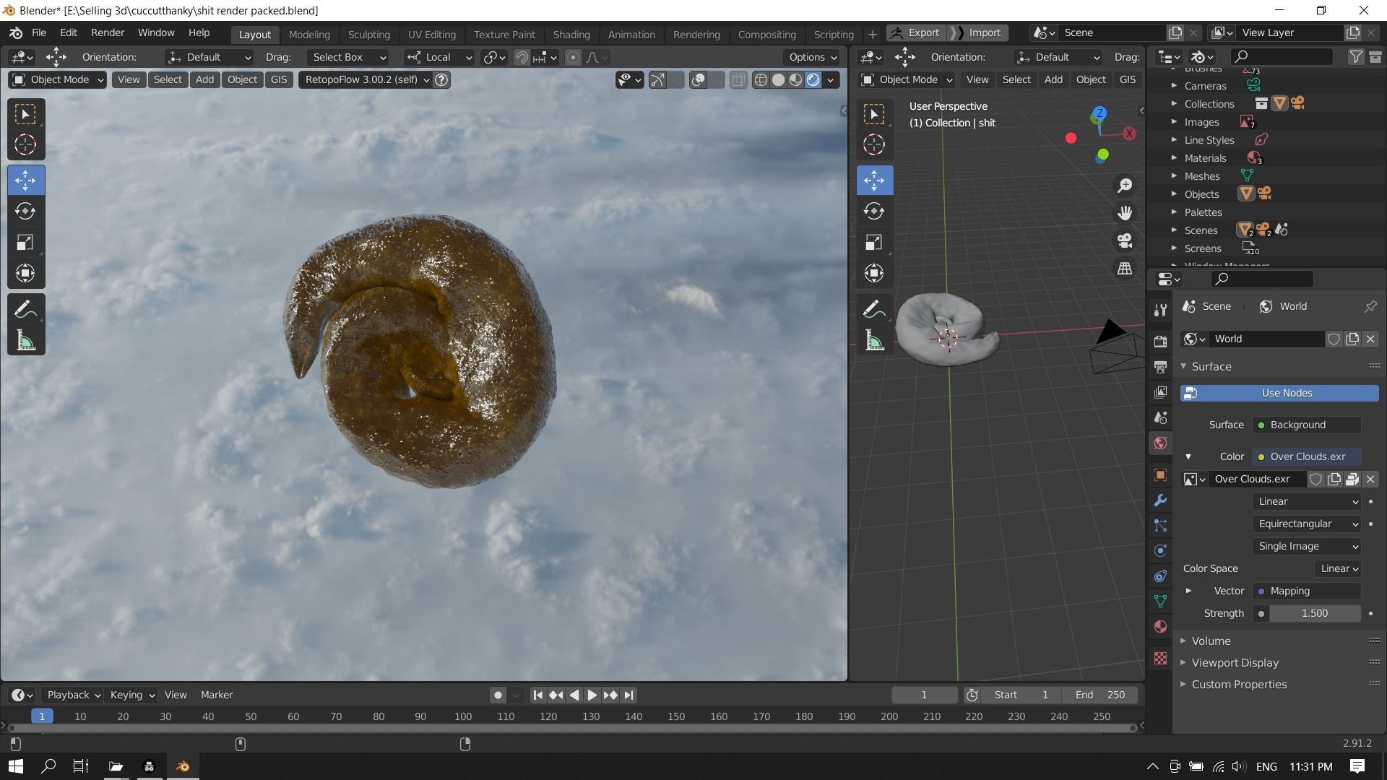Toggle snapping magnet in left header
This screenshot has width=1387, height=780.
click(x=521, y=57)
